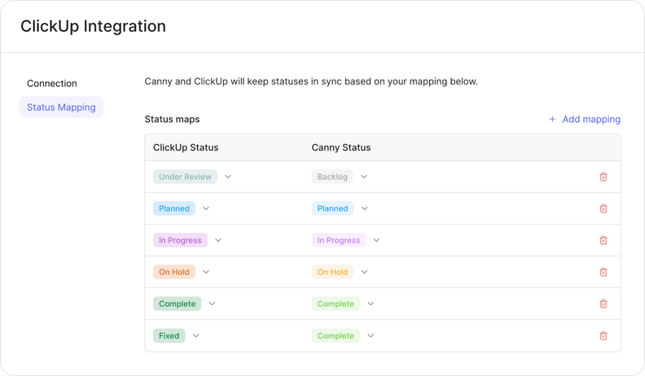Click the ClickUp Planned status badge

click(x=174, y=208)
